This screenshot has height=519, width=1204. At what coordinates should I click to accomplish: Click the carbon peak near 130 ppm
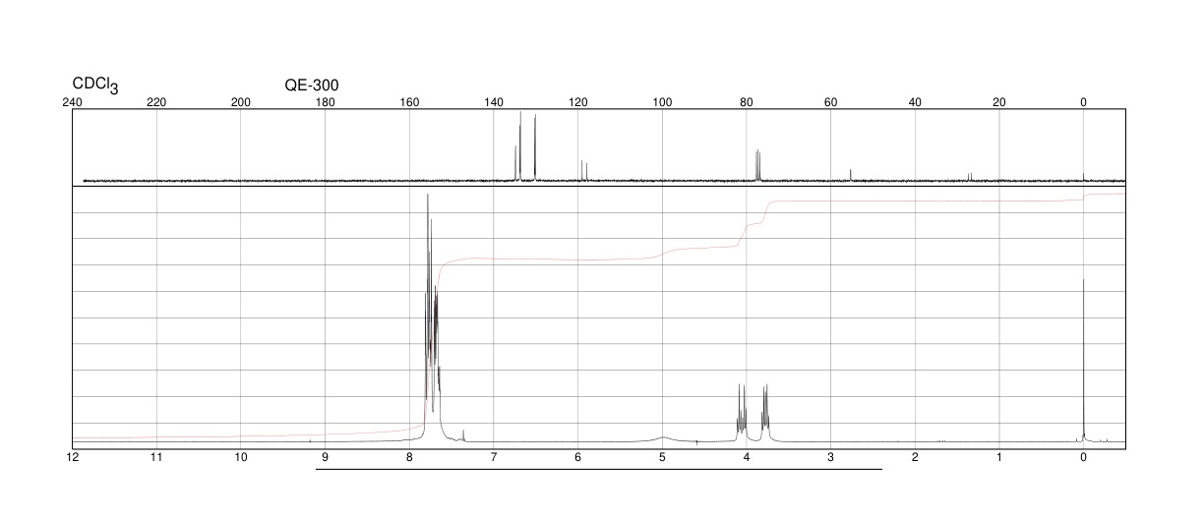(x=535, y=147)
